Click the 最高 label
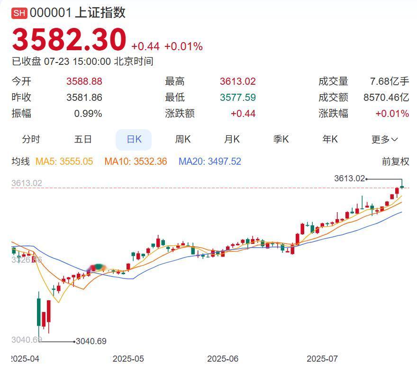The image size is (417, 365). pyautogui.click(x=175, y=81)
